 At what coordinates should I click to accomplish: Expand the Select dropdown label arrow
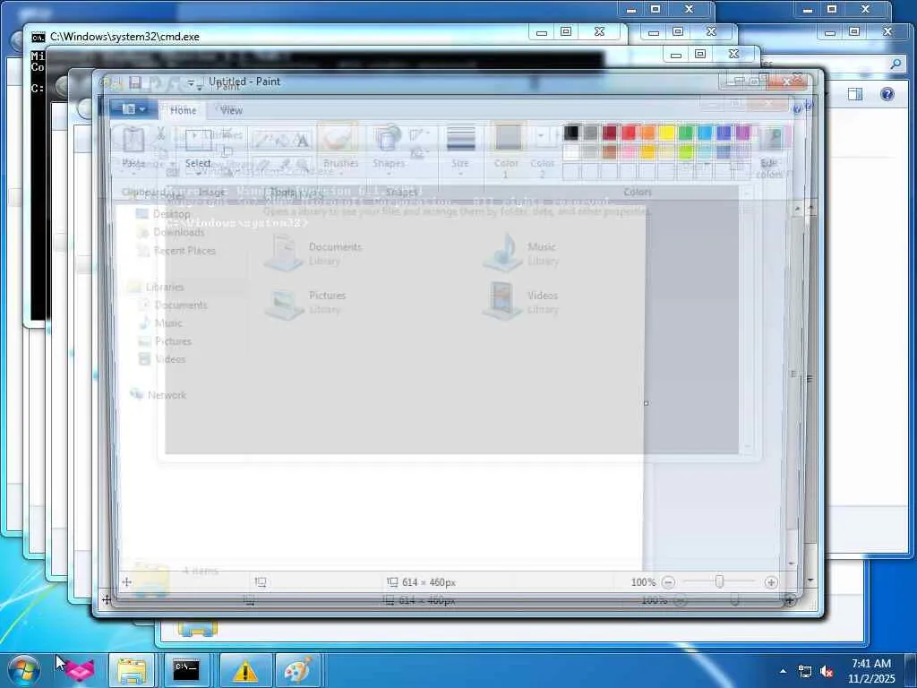pos(198,173)
